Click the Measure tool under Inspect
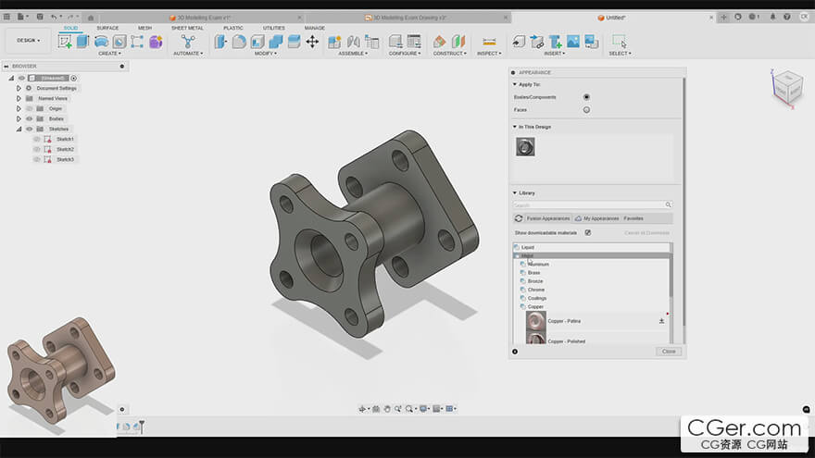The width and height of the screenshot is (815, 458). [x=489, y=41]
